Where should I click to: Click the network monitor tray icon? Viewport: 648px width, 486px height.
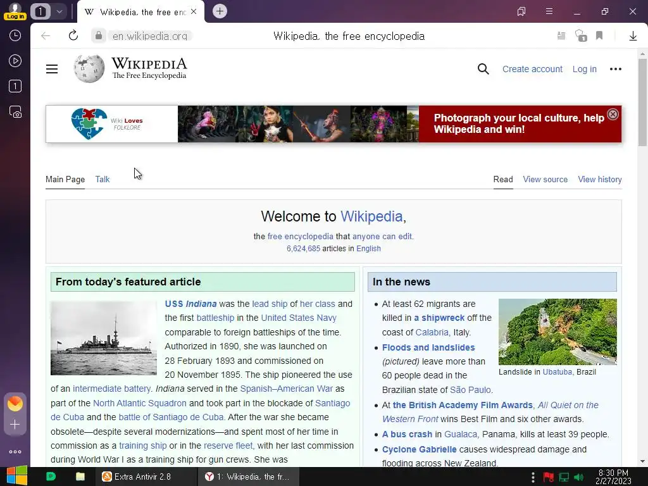(564, 477)
